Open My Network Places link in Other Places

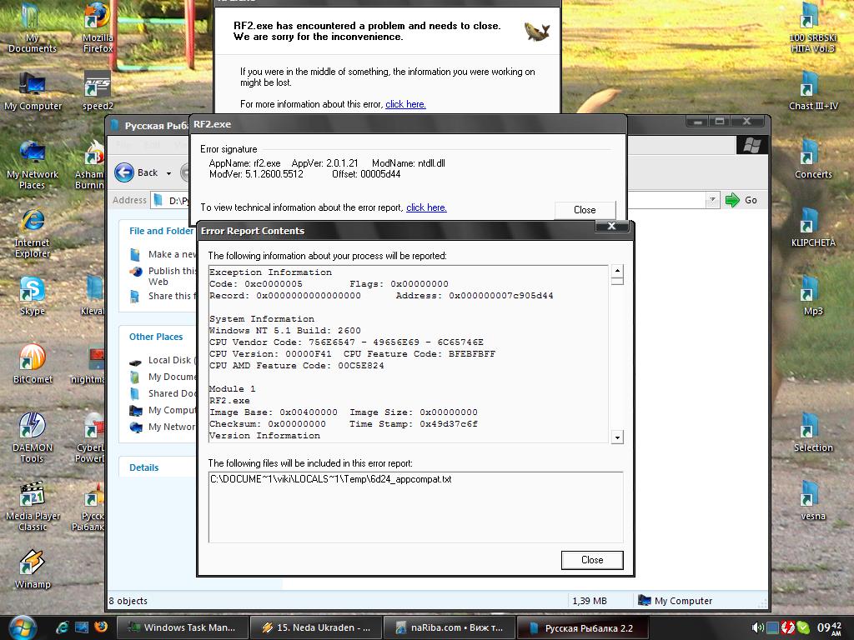[x=163, y=427]
